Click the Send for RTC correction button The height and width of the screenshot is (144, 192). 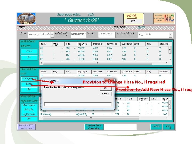tap(26, 127)
